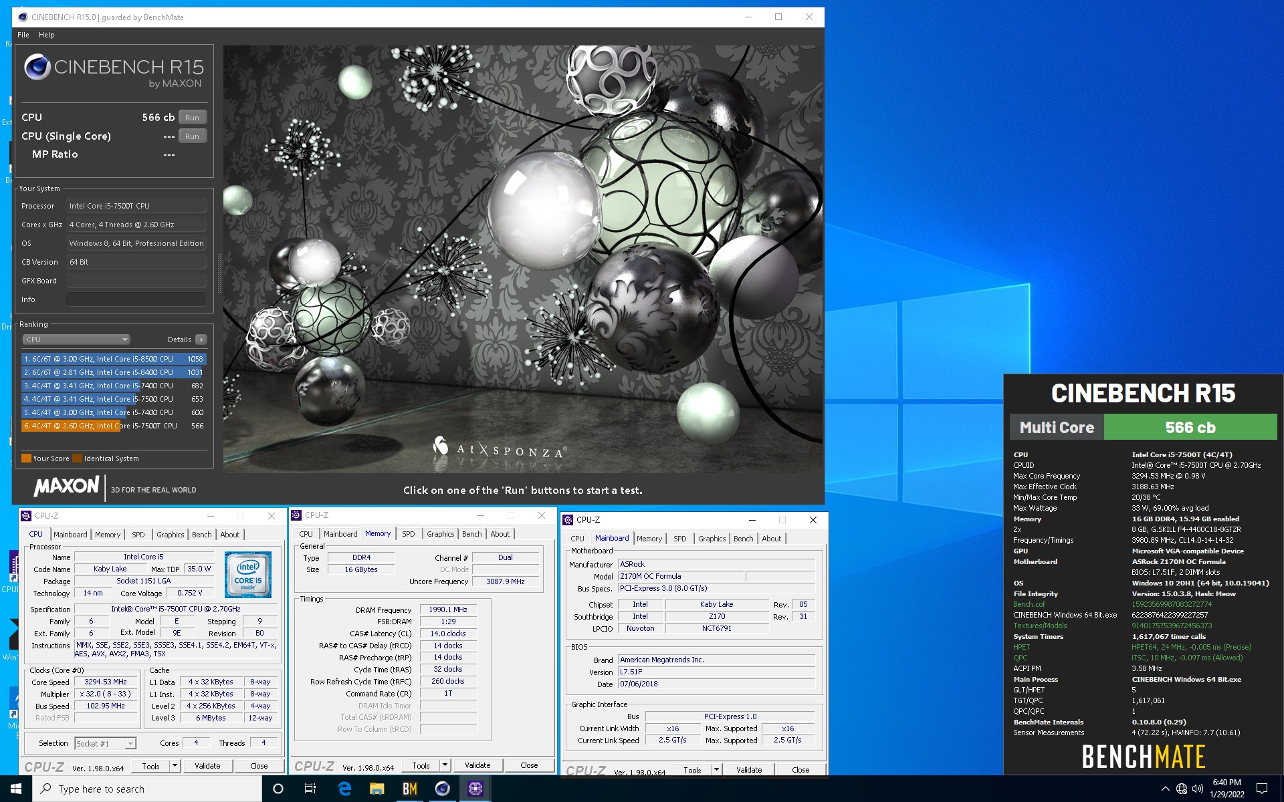The height and width of the screenshot is (802, 1284).
Task: Click CPU-Z CPU window title icon
Action: 26,516
